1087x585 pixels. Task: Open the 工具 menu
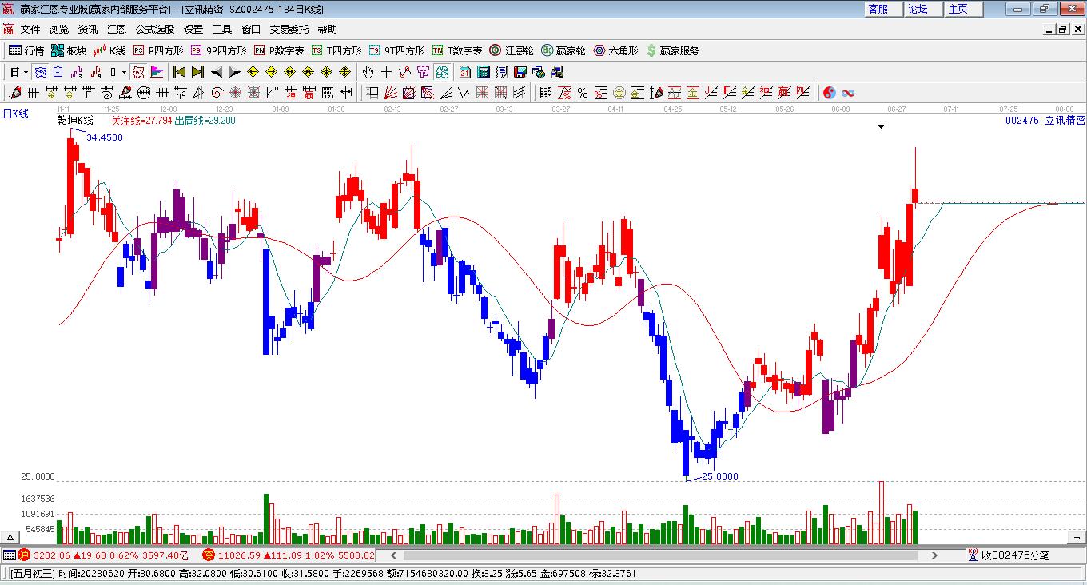[222, 30]
